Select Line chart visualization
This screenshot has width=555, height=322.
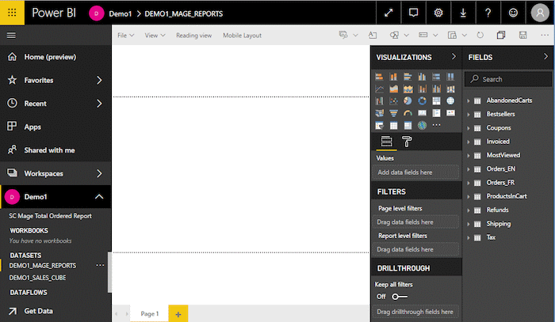[379, 89]
